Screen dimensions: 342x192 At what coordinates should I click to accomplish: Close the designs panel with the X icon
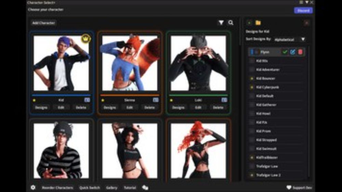pos(306,23)
